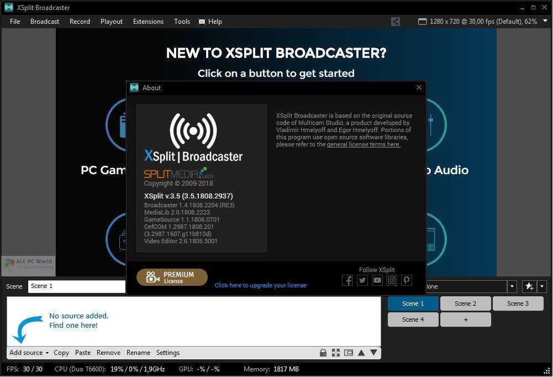Image resolution: width=553 pixels, height=377 pixels.
Task: Open XSplit YouTube channel icon
Action: click(377, 280)
